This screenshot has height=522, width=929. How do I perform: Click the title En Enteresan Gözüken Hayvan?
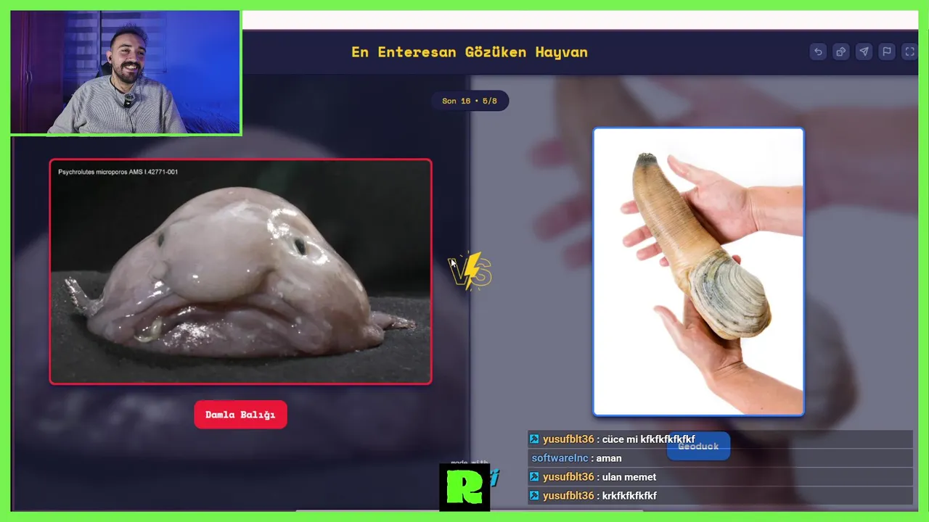point(470,52)
